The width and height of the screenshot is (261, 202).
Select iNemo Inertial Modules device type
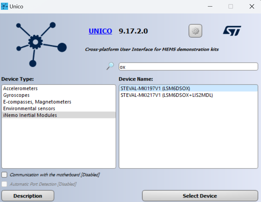pos(59,115)
